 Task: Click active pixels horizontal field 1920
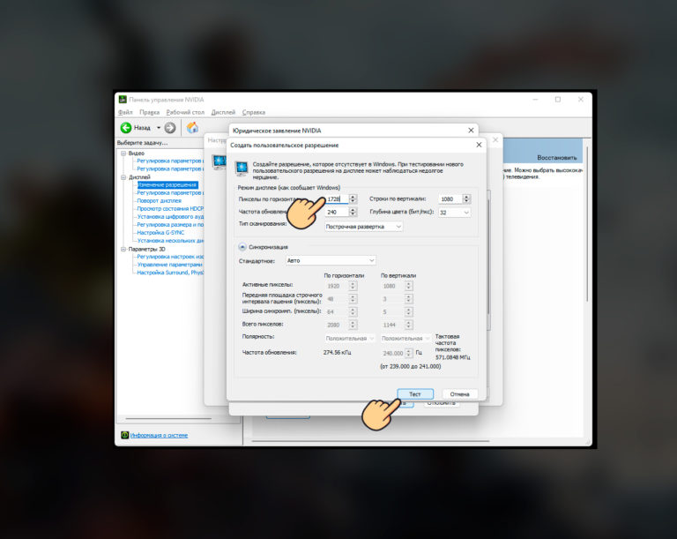(337, 286)
